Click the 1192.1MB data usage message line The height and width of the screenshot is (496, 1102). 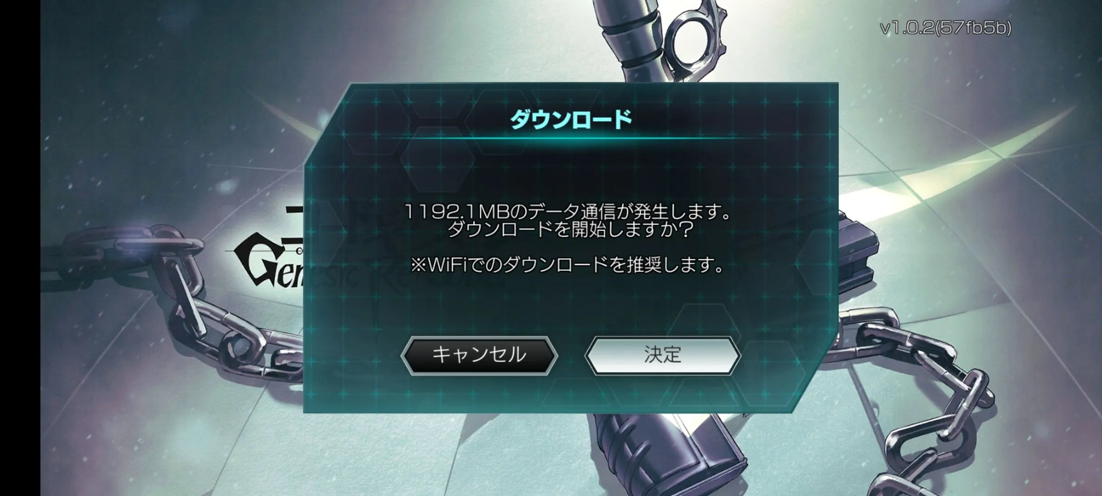568,212
